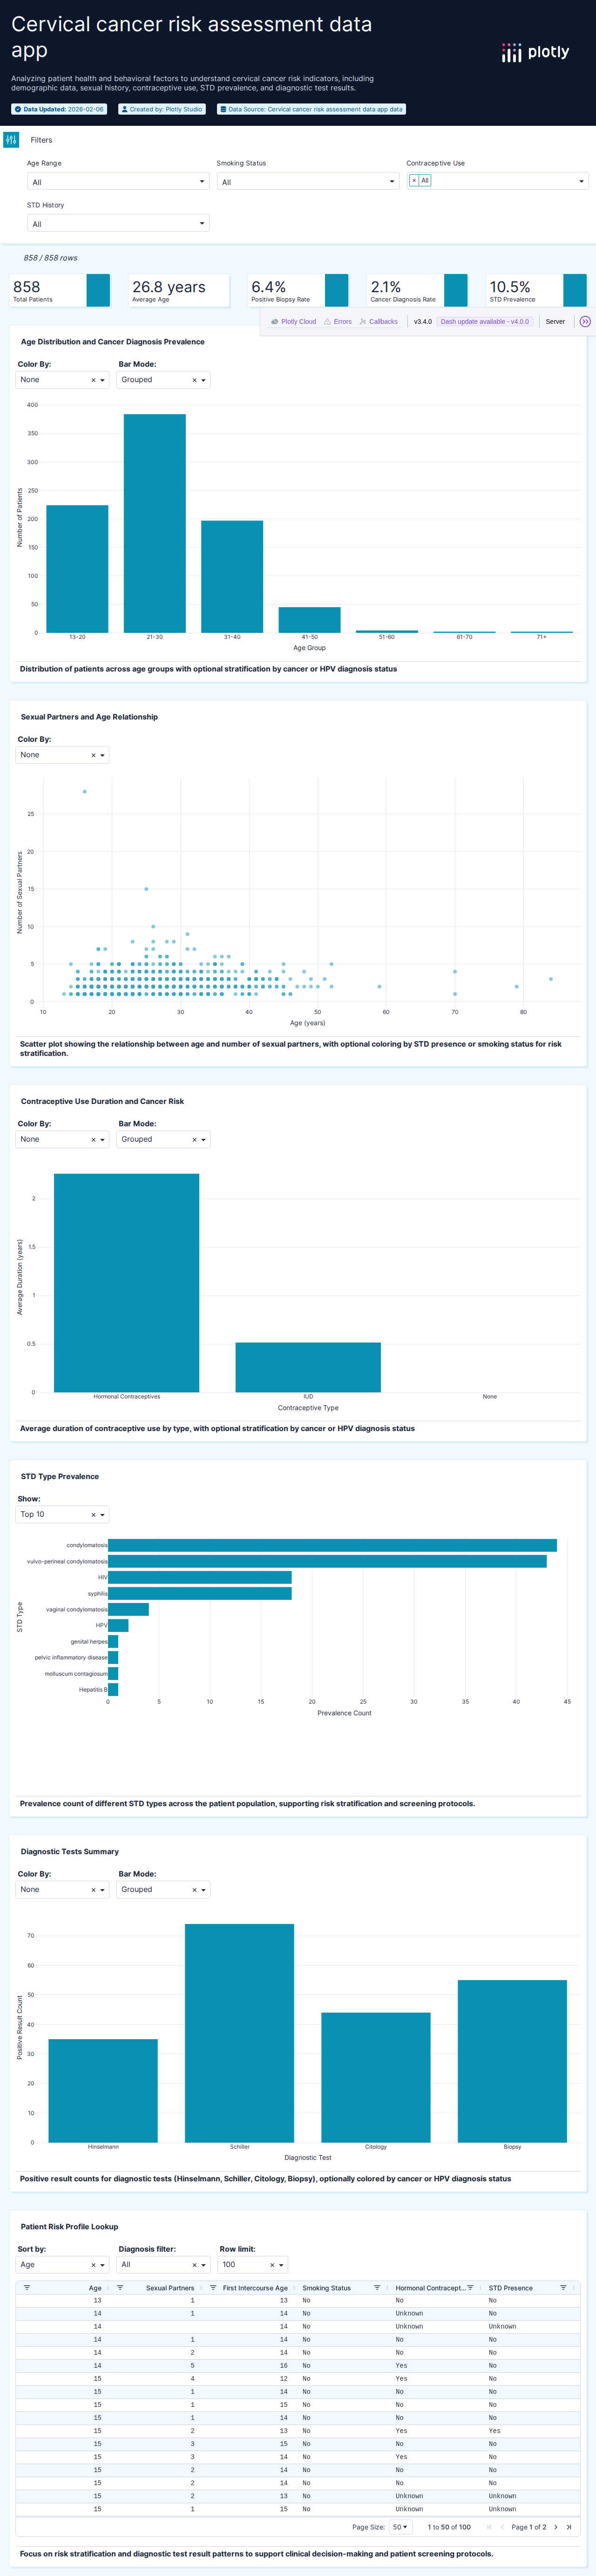This screenshot has height=2576, width=596.
Task: Click the Schiller bar in Diagnostic Tests
Action: (239, 2033)
